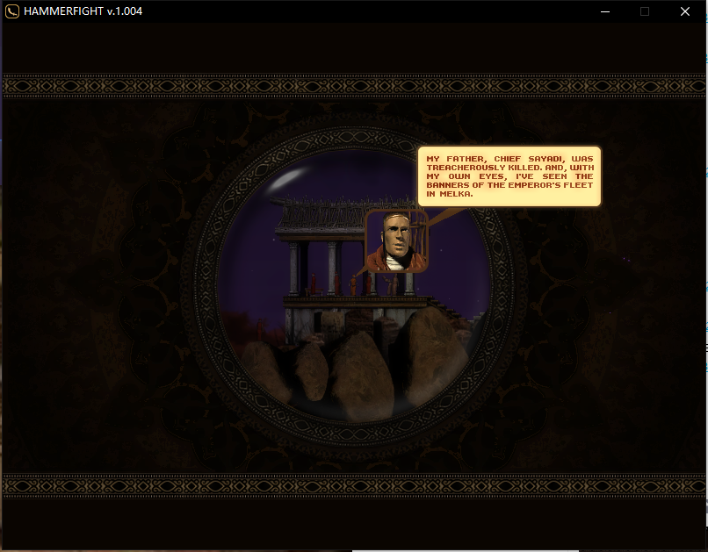
Task: Click the Hammerfight app icon in title bar
Action: tap(12, 11)
